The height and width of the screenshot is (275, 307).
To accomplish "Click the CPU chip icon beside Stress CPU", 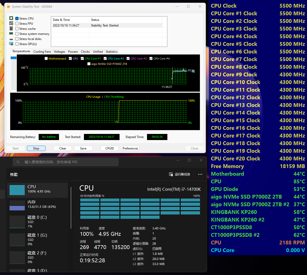I will pyautogui.click(x=11, y=18).
